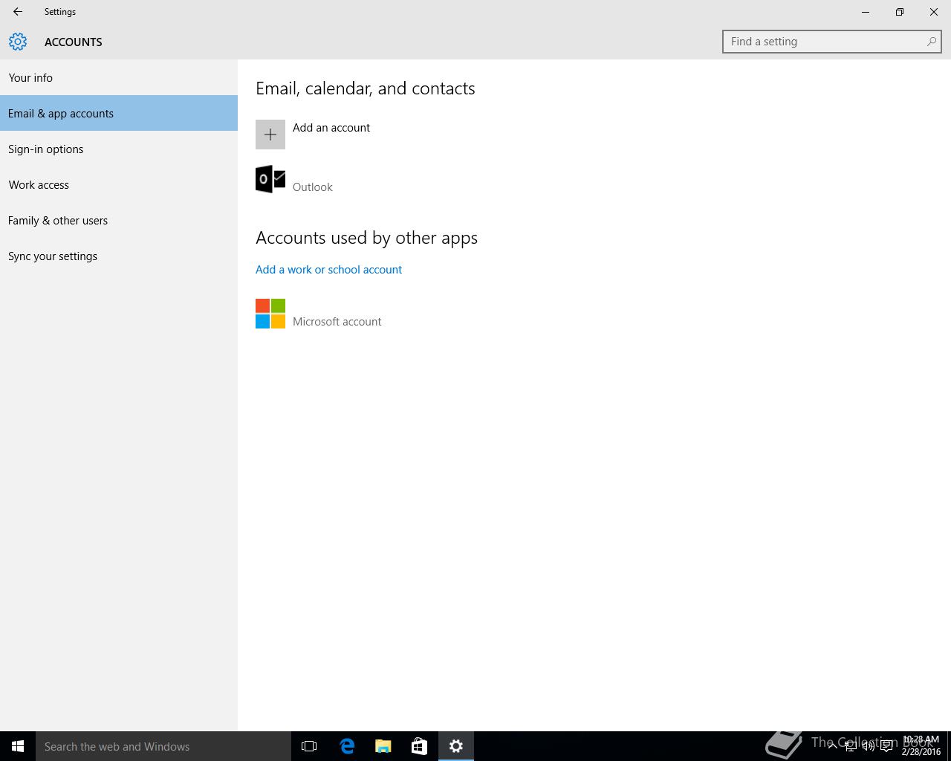Open the Windows Start menu
The width and height of the screenshot is (951, 761).
pos(18,746)
